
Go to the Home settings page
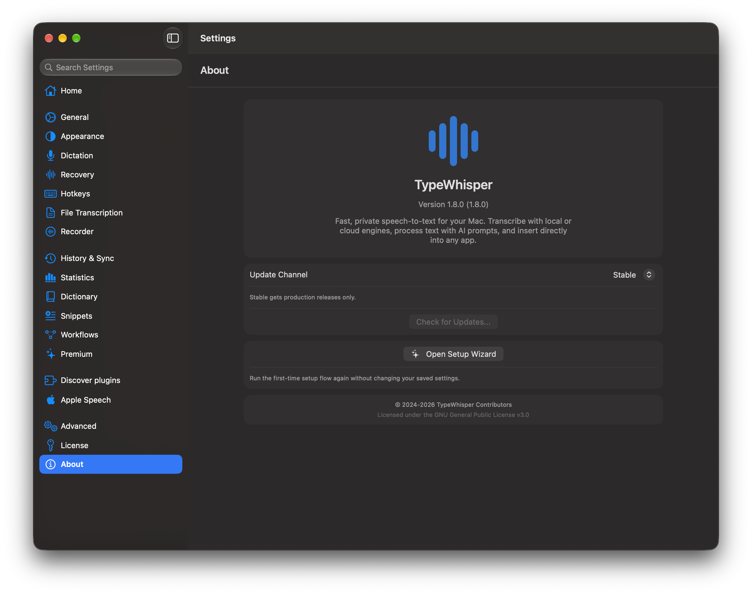111,91
